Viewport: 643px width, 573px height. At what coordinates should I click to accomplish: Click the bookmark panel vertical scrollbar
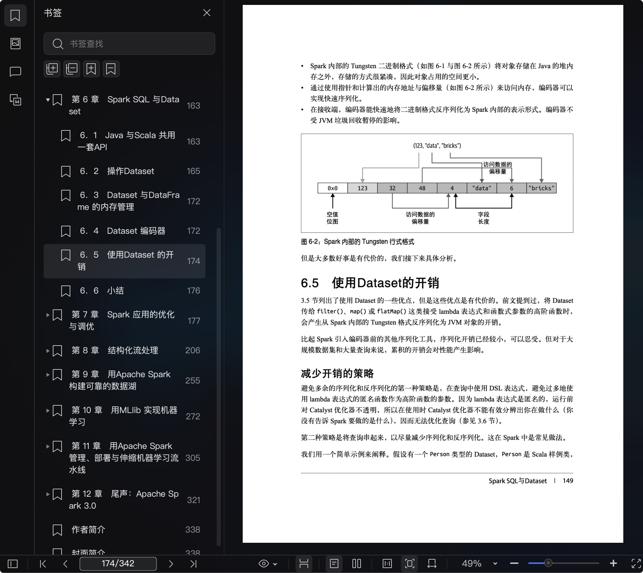point(219,387)
